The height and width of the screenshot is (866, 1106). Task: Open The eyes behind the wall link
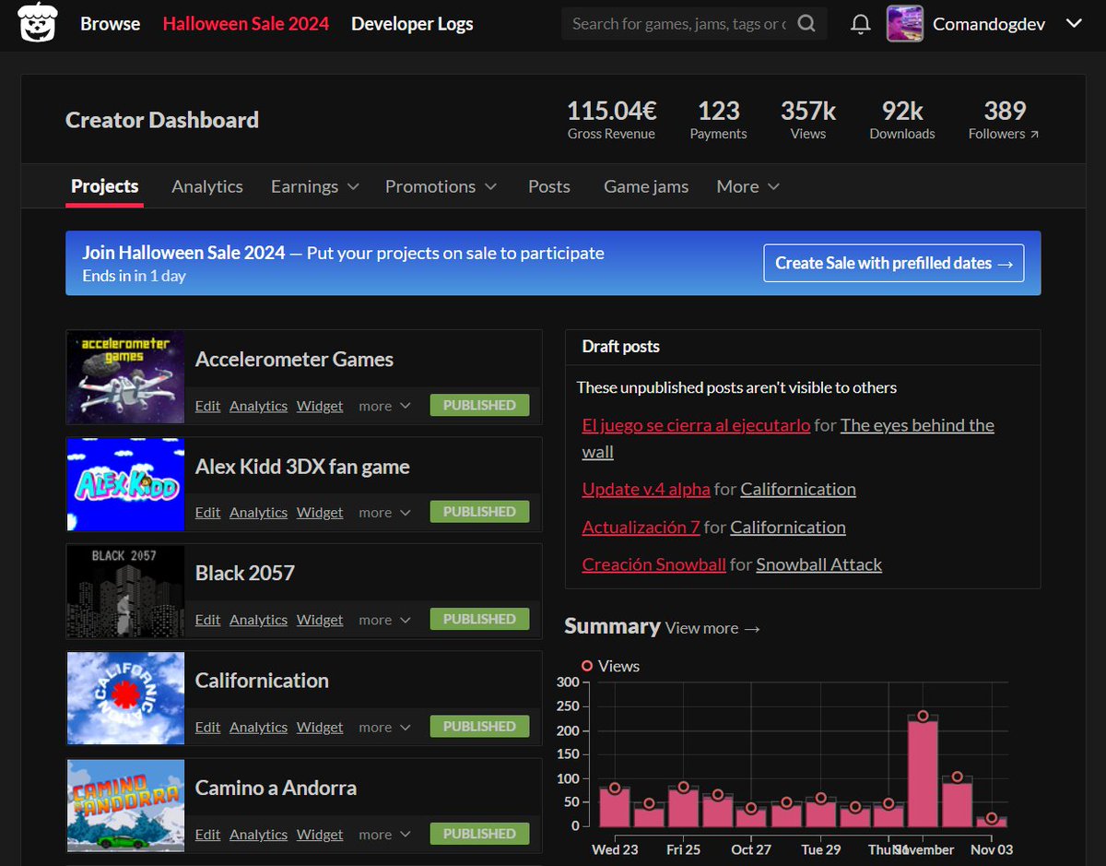point(788,438)
